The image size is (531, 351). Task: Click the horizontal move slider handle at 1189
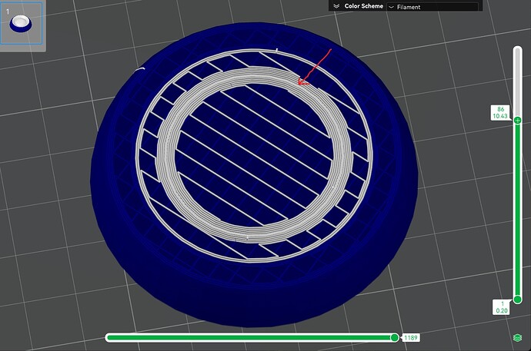(x=394, y=337)
